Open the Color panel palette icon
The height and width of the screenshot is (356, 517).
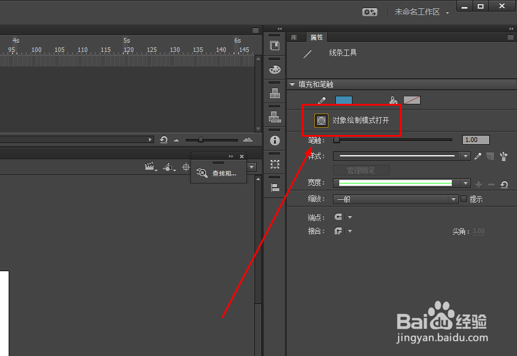(x=275, y=70)
